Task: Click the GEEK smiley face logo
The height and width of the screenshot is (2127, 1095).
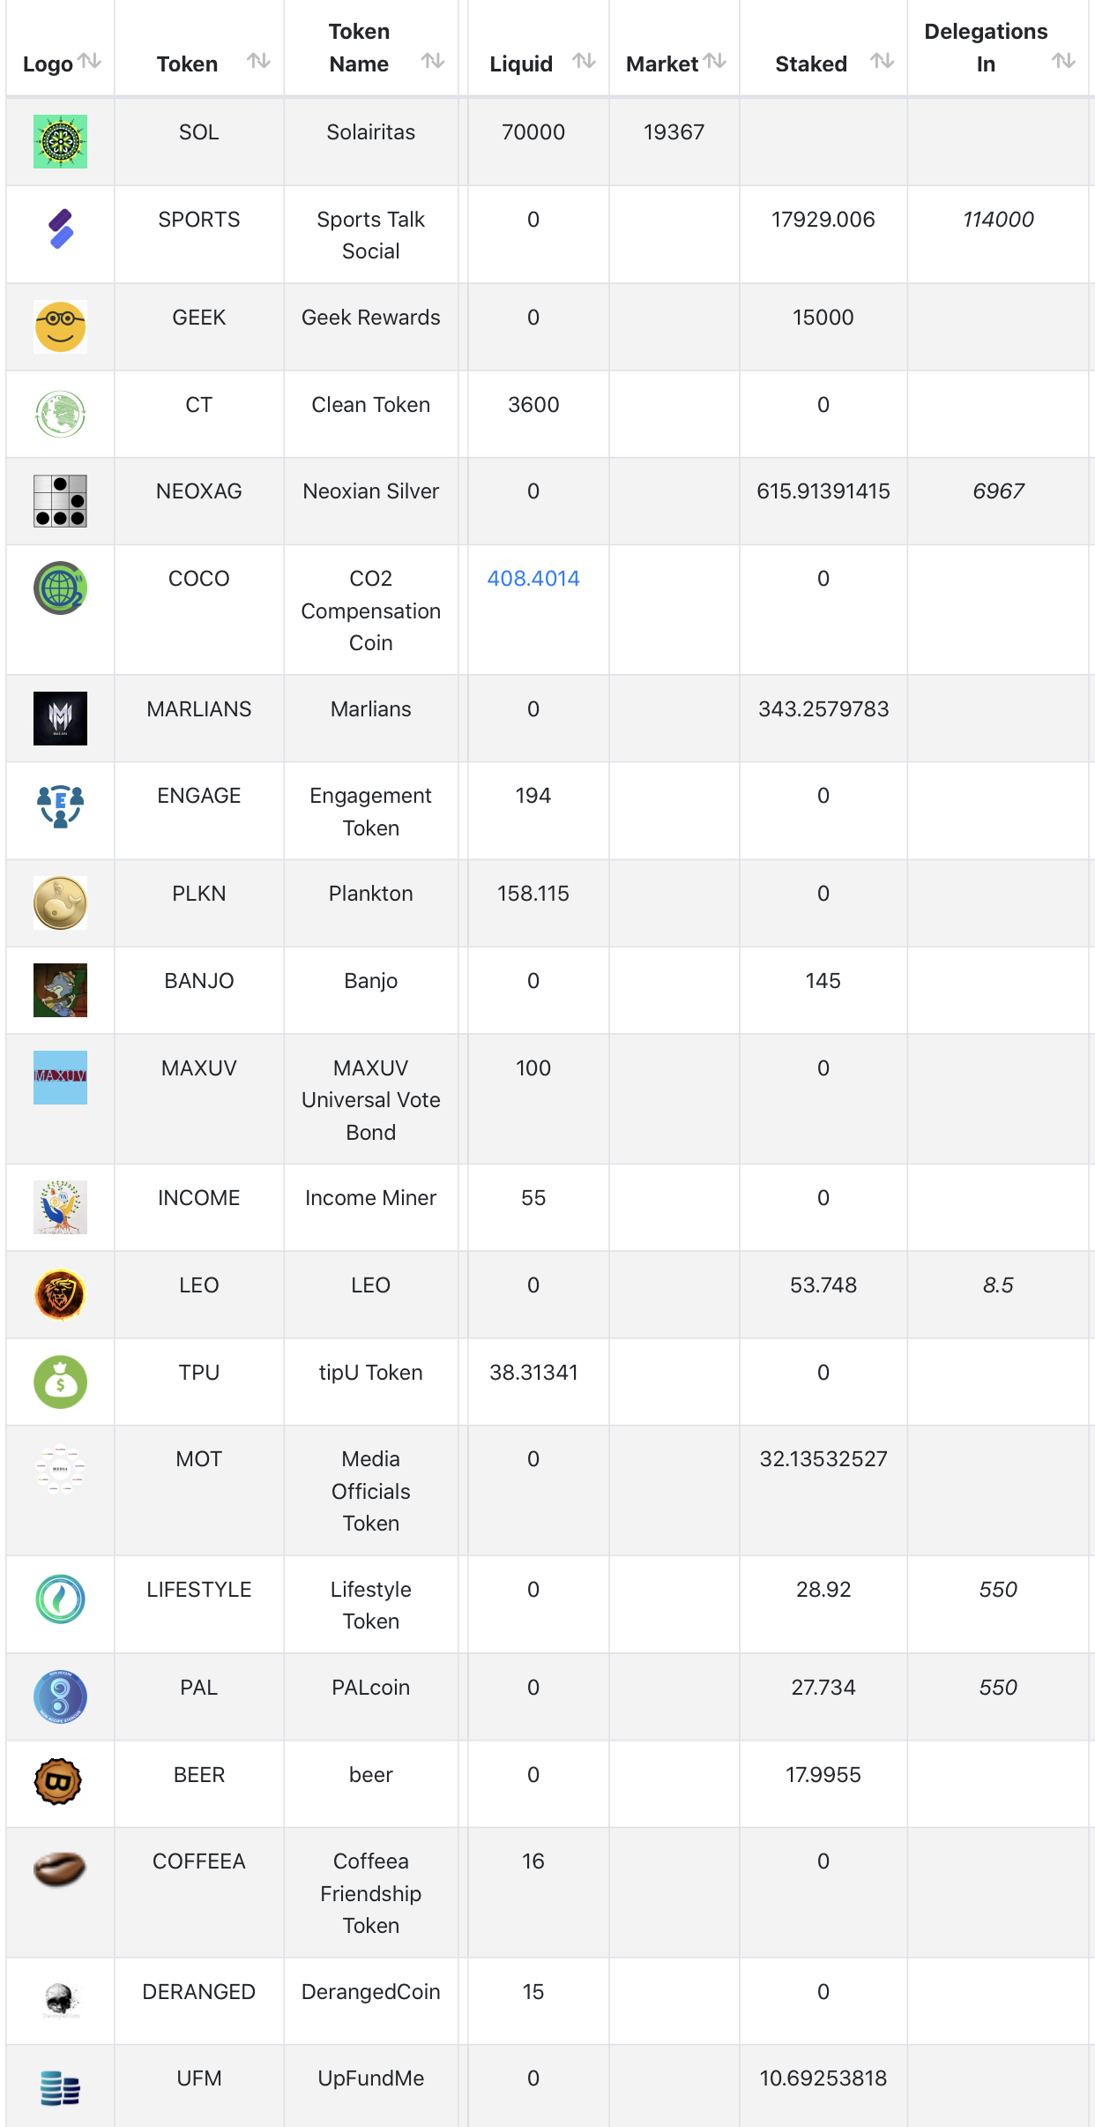Action: pos(60,326)
